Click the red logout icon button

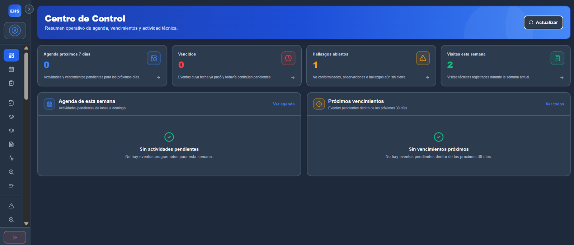(15, 237)
